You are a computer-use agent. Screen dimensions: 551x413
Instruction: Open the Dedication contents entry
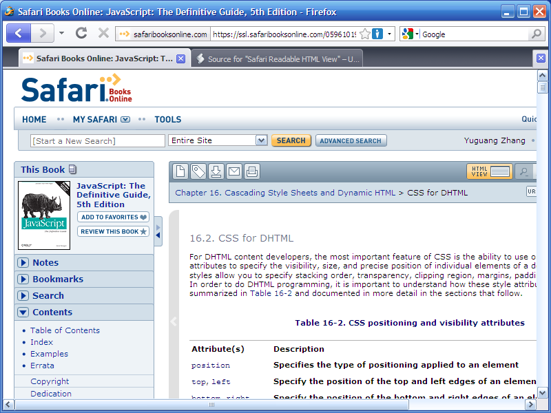pyautogui.click(x=51, y=394)
